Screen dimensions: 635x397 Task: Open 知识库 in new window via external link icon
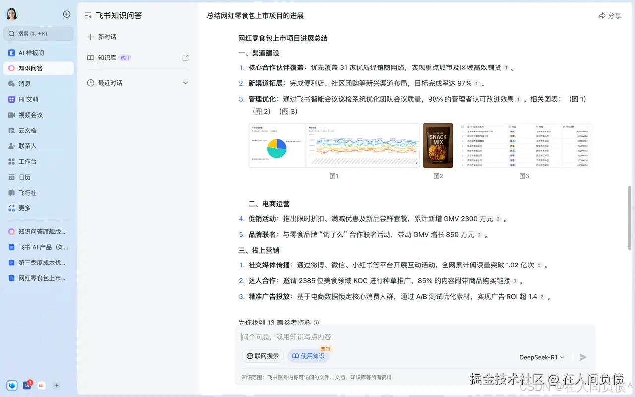click(185, 57)
